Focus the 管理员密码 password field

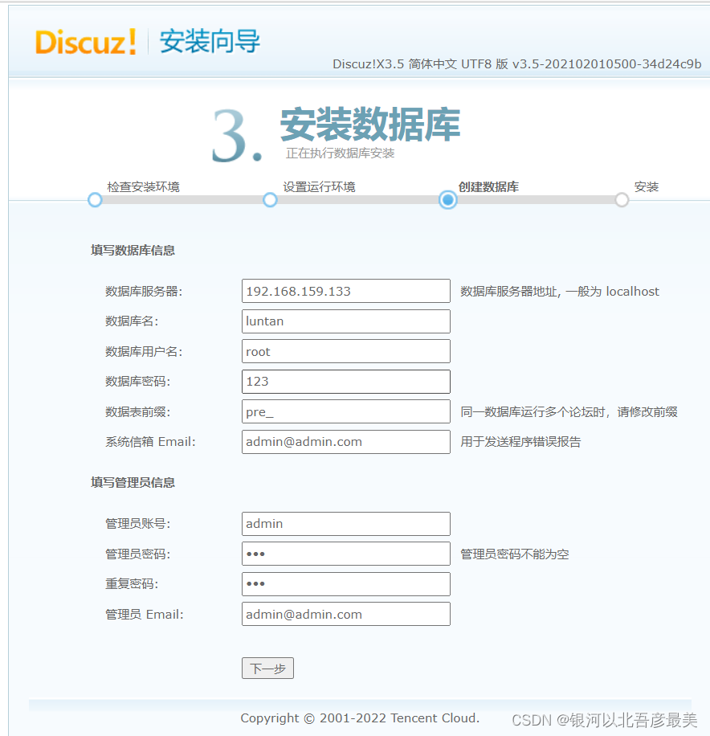point(346,554)
